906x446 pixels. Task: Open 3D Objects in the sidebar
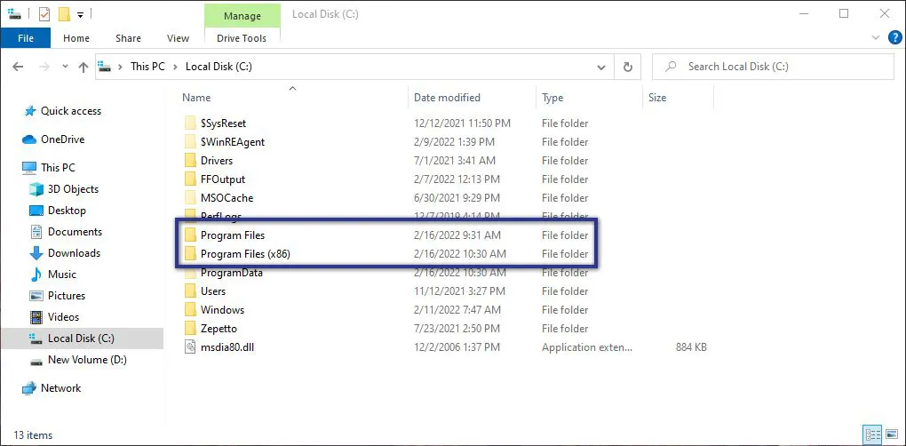[73, 189]
